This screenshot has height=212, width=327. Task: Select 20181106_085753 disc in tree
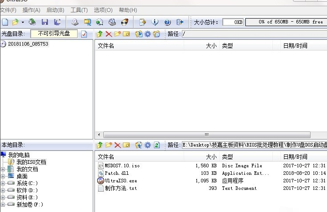click(28, 44)
